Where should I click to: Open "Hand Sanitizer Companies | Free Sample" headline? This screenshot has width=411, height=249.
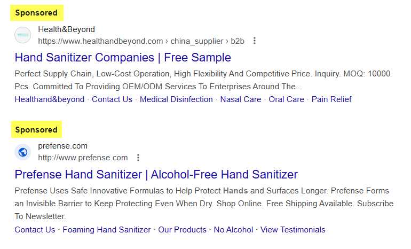pyautogui.click(x=123, y=57)
